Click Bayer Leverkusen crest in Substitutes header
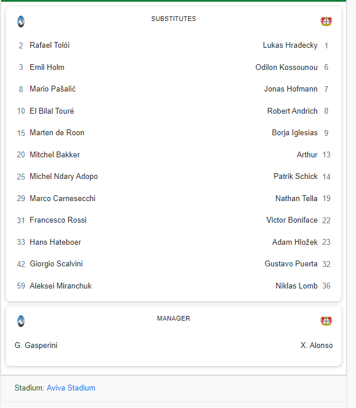 pyautogui.click(x=326, y=22)
